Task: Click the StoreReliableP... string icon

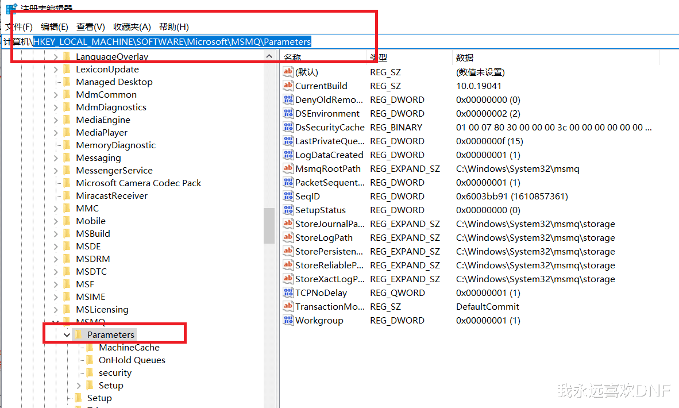Action: tap(288, 265)
